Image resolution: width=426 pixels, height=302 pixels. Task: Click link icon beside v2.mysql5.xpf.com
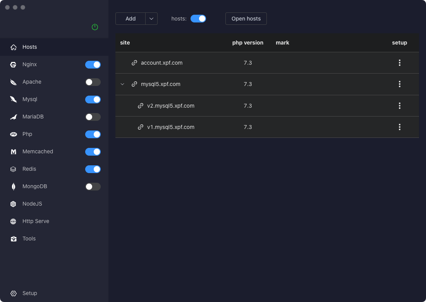pos(141,106)
